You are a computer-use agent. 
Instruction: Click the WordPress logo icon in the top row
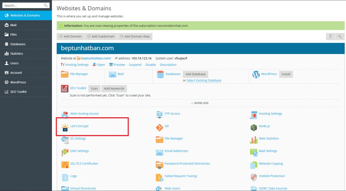(x=256, y=74)
